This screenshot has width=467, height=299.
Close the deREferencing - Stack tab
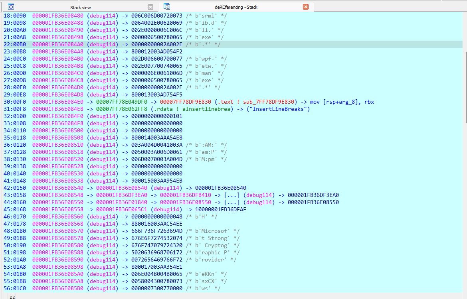pos(306,7)
